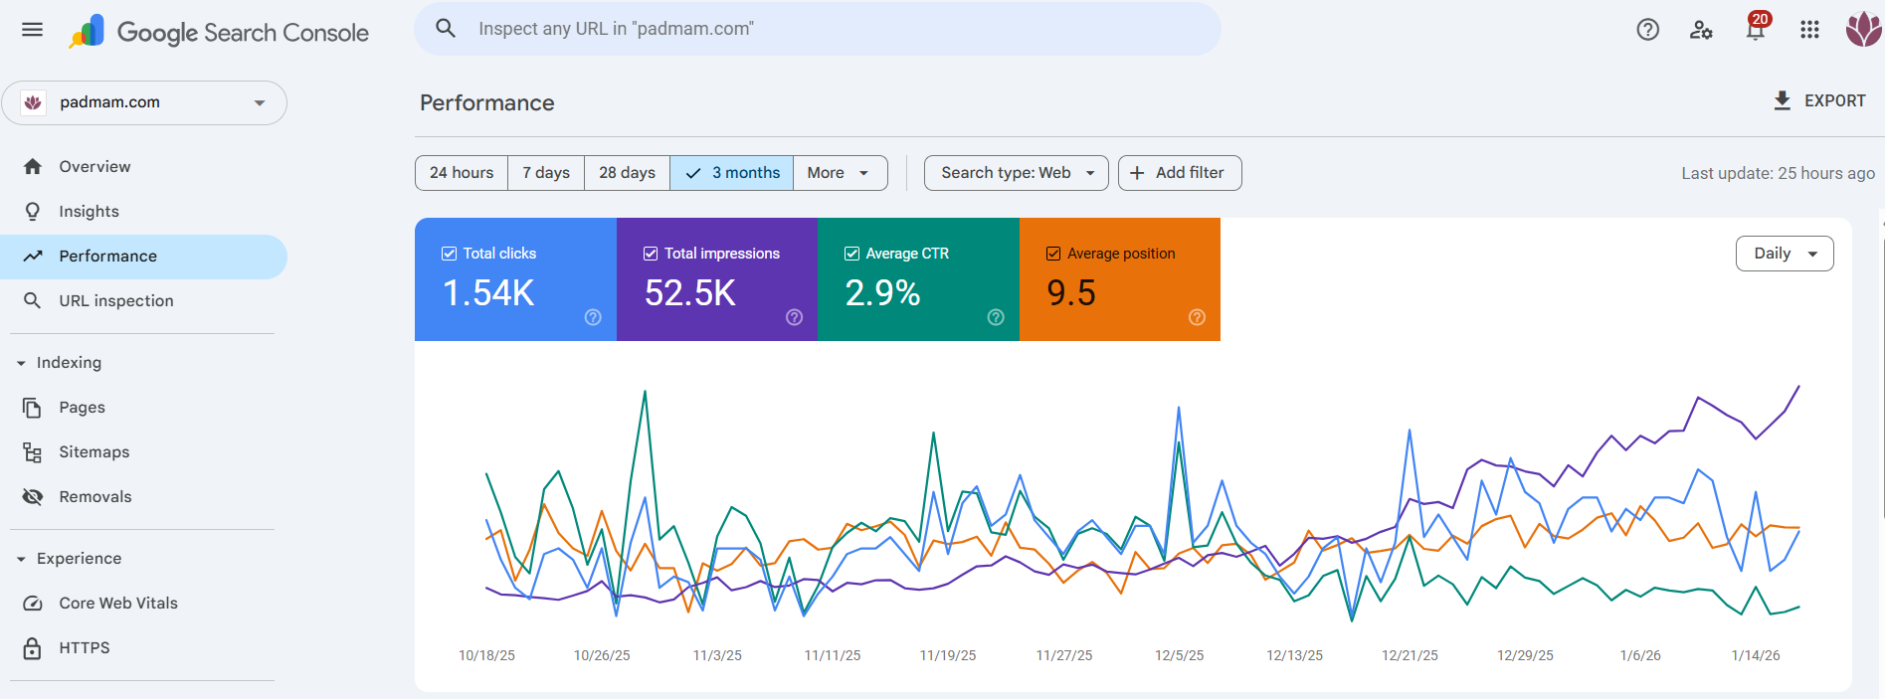Open the Core Web Vitals report
Viewport: 1885px width, 699px height.
(117, 603)
